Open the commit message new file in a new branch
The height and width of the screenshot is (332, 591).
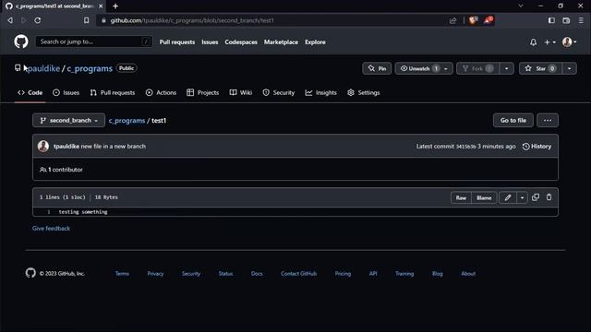(113, 146)
